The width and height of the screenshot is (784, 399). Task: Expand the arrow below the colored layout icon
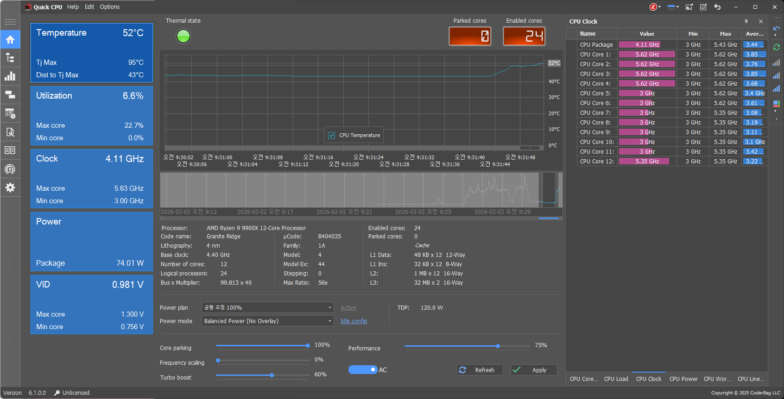[775, 111]
